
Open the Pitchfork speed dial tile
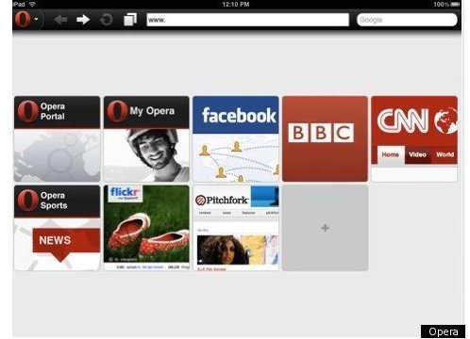tap(236, 228)
